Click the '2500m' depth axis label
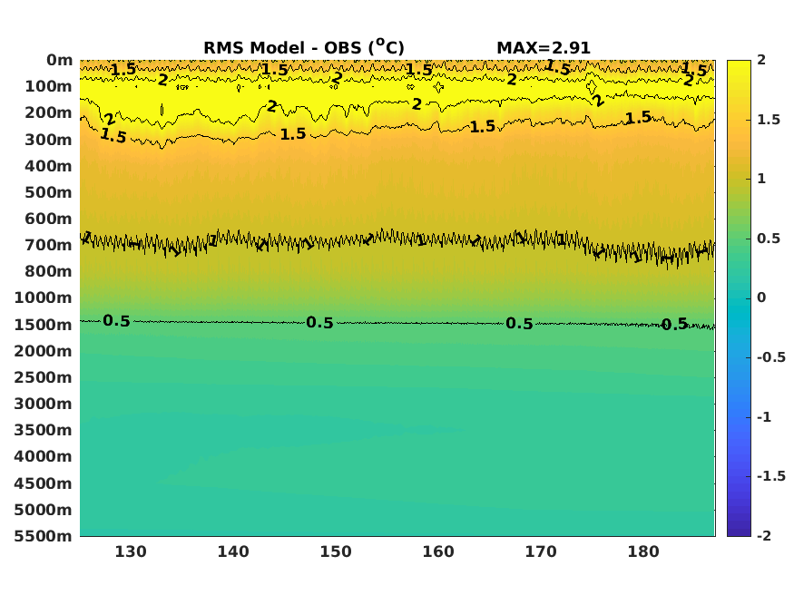 pyautogui.click(x=43, y=377)
